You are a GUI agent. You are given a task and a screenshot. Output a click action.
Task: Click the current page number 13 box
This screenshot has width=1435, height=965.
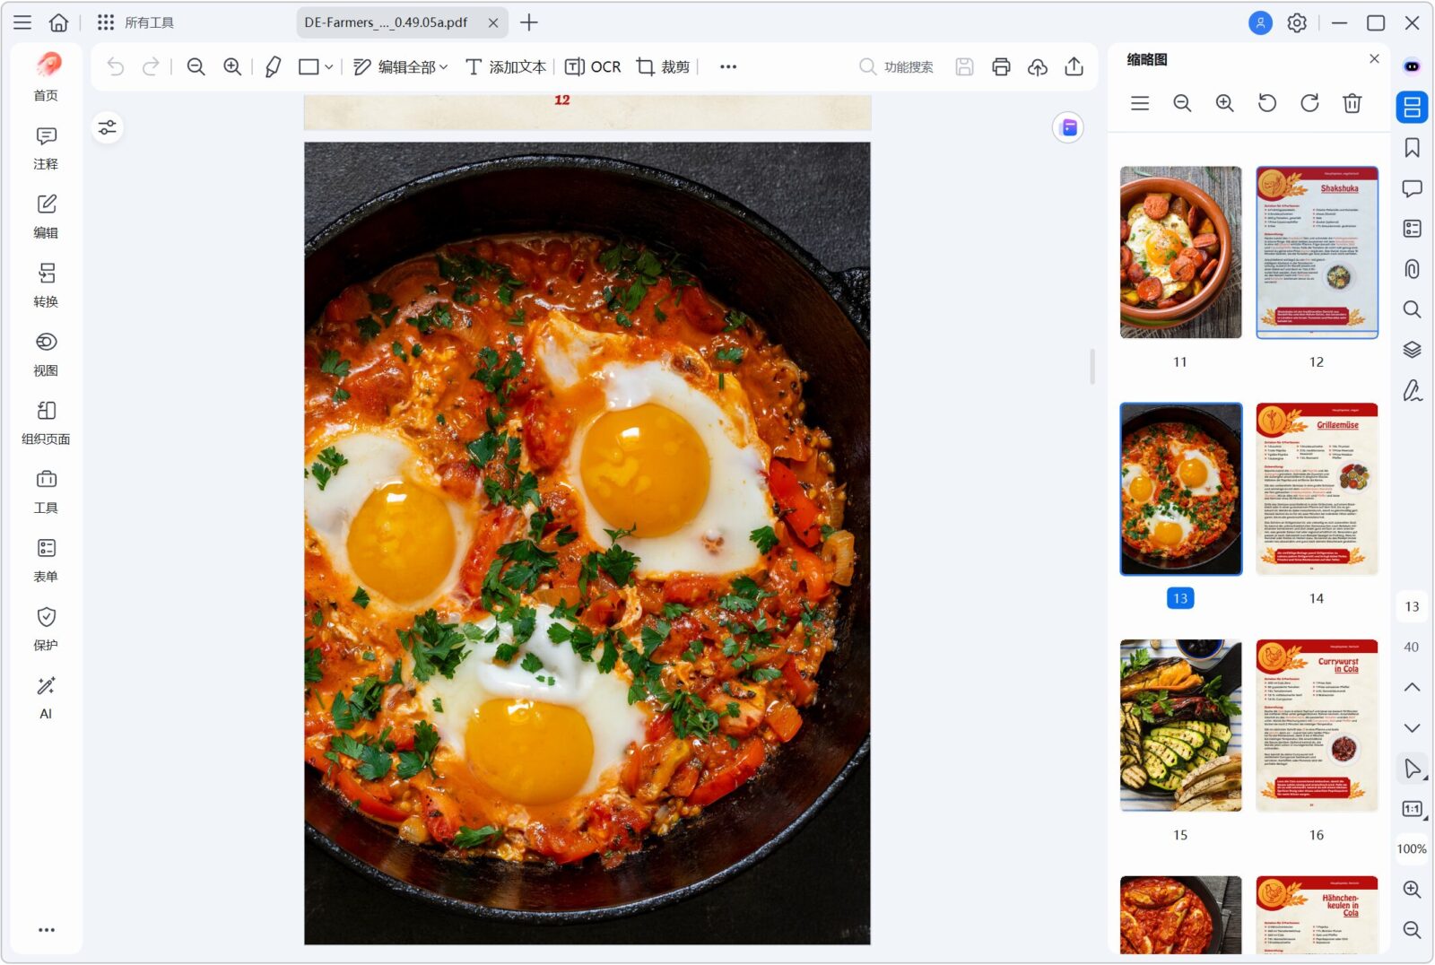[1412, 606]
